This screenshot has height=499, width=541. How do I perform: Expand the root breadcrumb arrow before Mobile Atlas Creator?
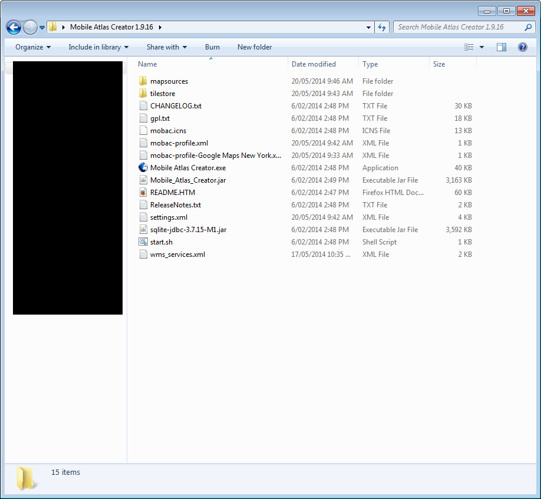[64, 27]
